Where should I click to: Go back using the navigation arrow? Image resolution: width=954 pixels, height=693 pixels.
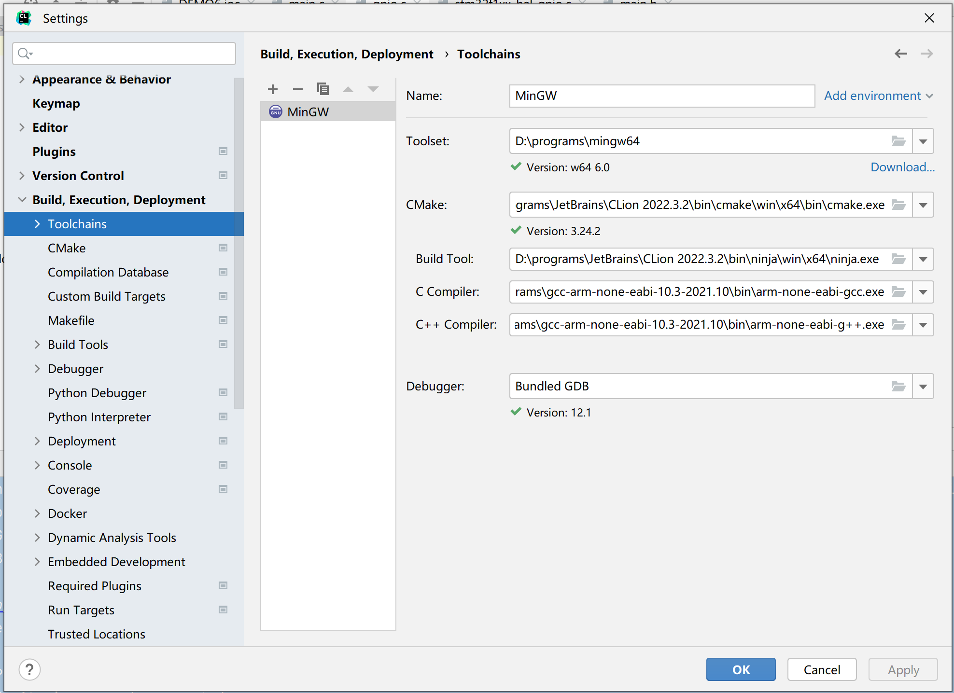tap(900, 54)
